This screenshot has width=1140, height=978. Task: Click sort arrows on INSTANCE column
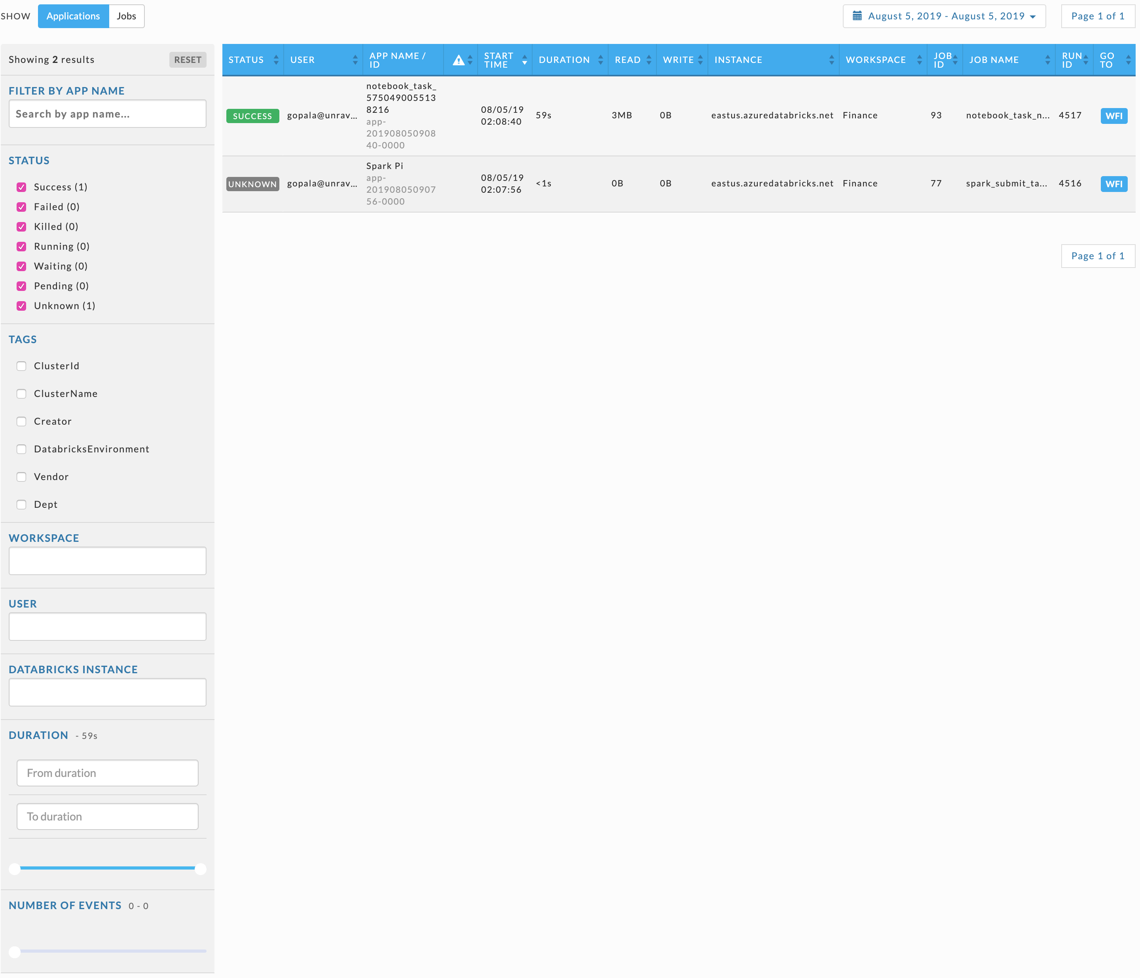(x=832, y=60)
